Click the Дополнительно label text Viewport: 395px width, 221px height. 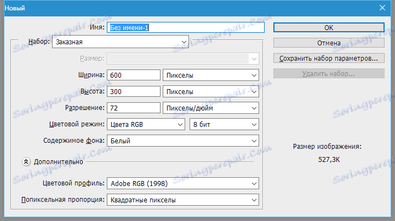coord(59,162)
